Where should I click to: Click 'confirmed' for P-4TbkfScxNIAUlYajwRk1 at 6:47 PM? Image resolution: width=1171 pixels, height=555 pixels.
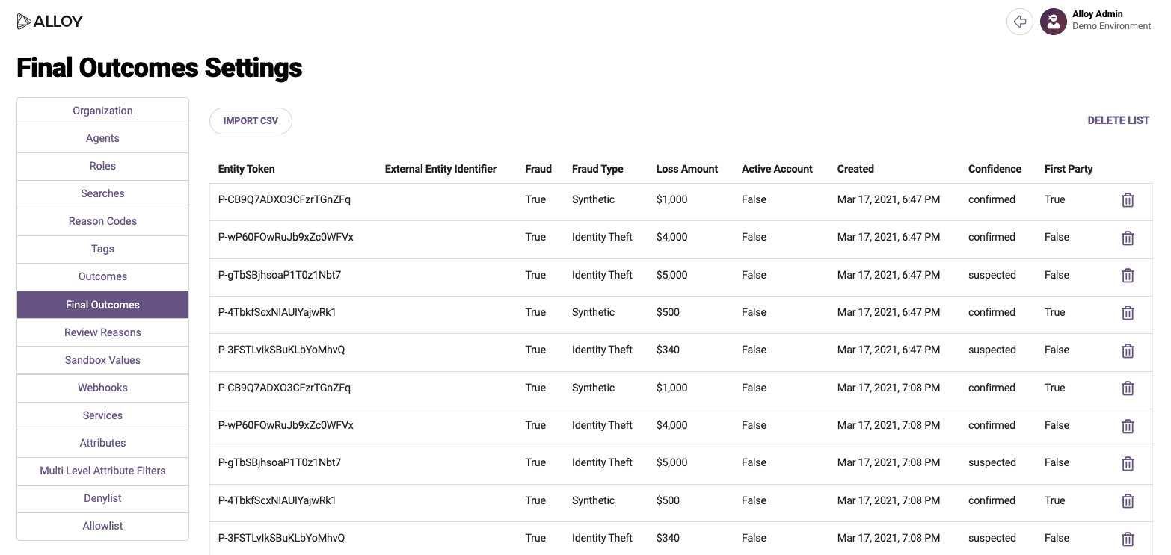[992, 312]
